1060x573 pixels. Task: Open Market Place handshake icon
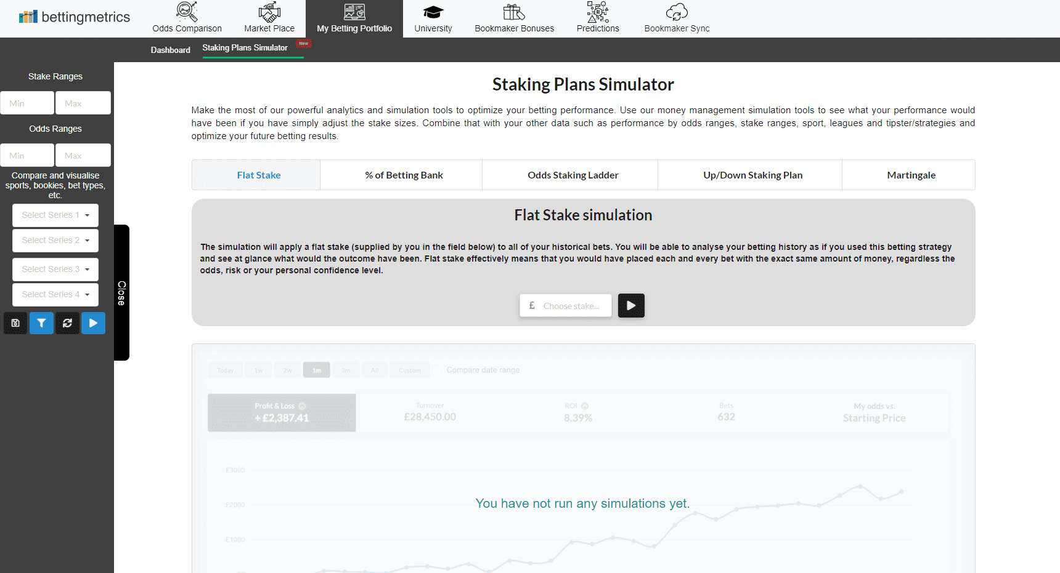[x=269, y=12]
